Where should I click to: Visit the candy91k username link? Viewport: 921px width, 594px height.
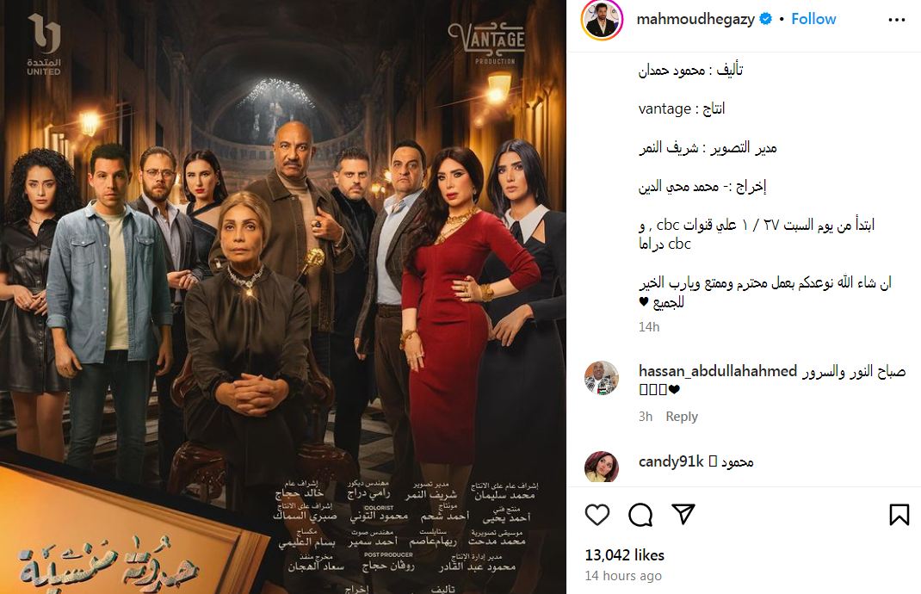coord(671,461)
